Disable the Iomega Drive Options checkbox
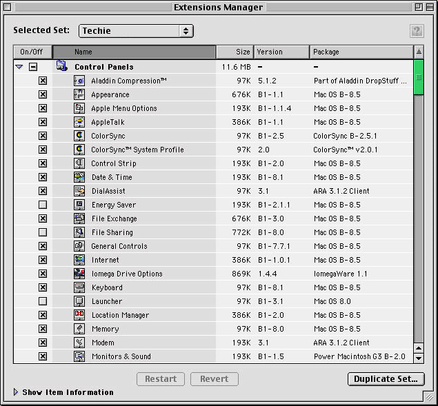This screenshot has height=406, width=438. [x=43, y=274]
